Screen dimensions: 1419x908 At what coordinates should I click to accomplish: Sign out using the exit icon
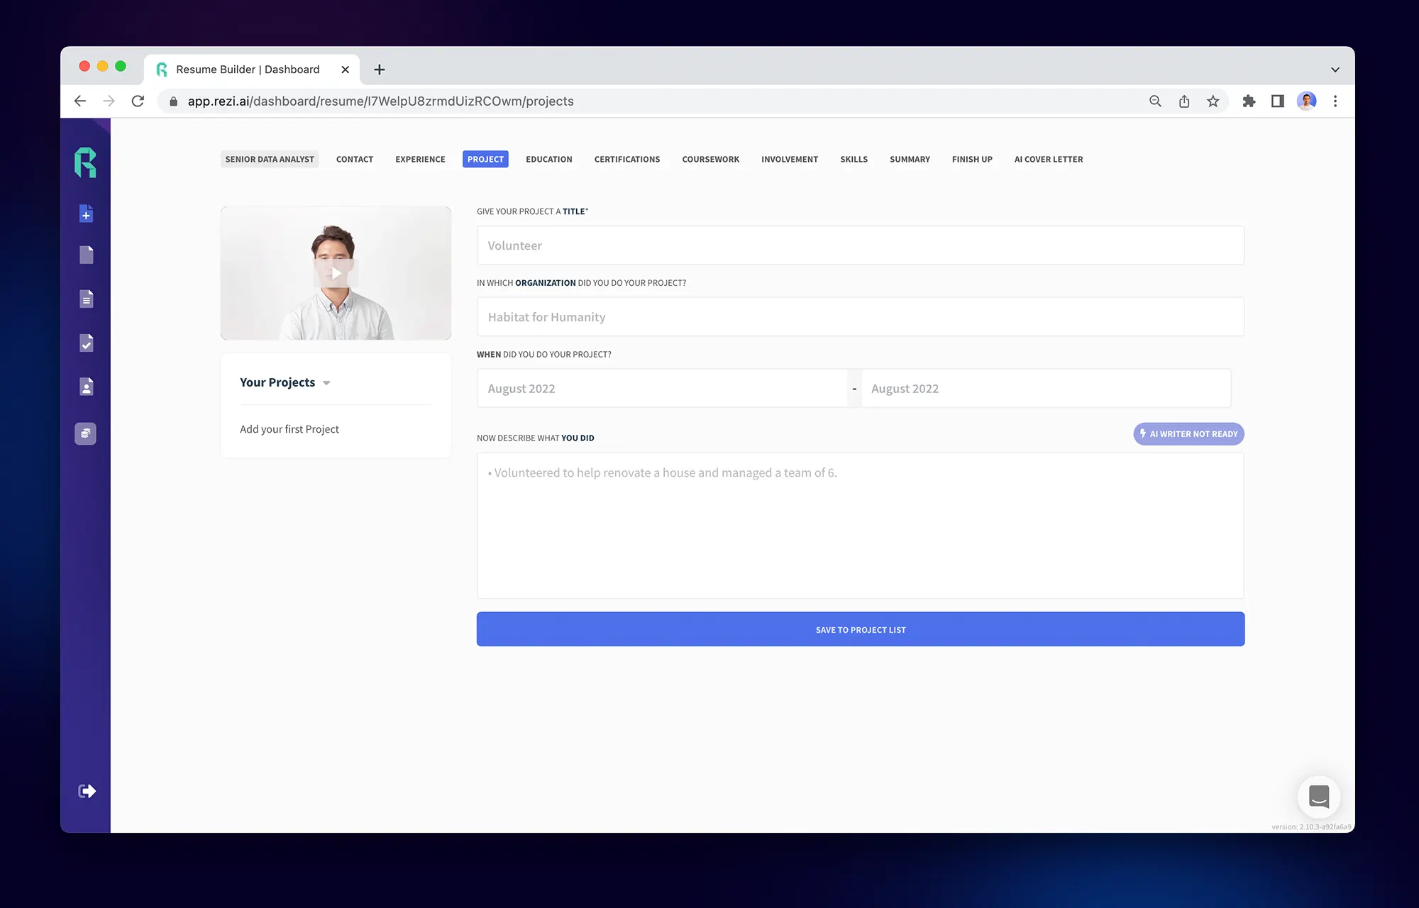(85, 790)
